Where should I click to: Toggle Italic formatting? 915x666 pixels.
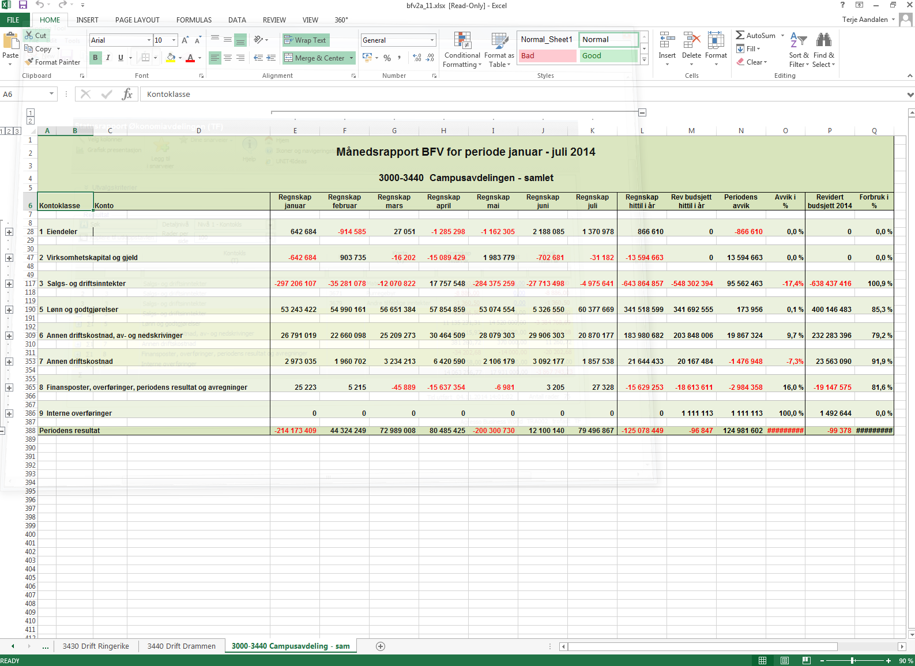tap(108, 58)
